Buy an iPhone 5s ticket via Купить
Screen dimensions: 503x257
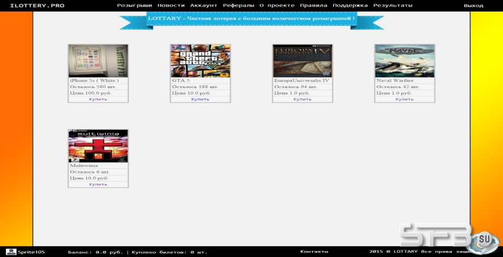click(98, 99)
